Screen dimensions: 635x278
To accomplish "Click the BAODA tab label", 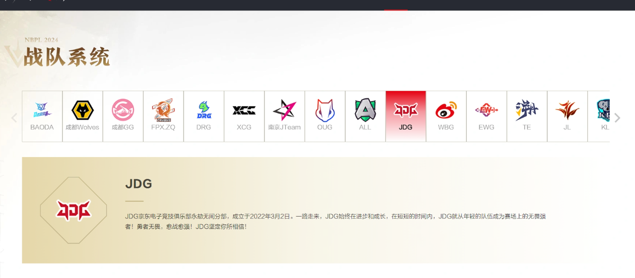I will coord(42,127).
